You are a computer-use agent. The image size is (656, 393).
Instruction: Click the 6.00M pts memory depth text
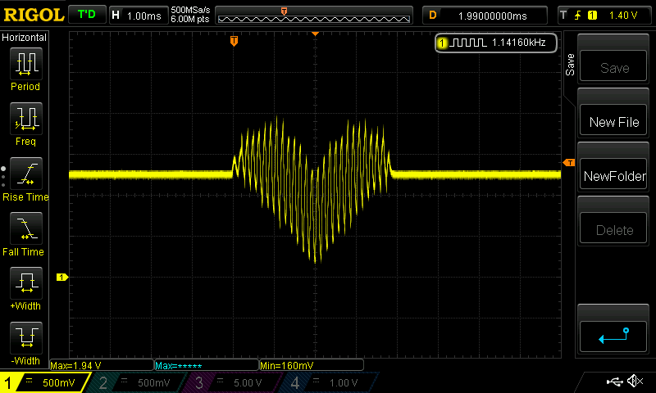point(190,19)
